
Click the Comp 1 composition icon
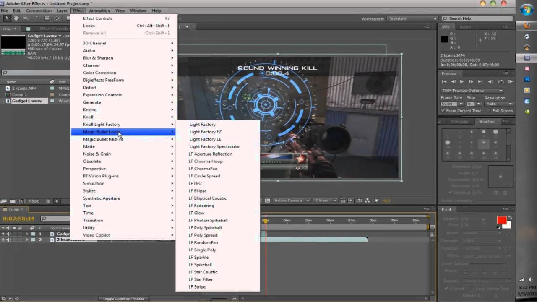pyautogui.click(x=8, y=95)
